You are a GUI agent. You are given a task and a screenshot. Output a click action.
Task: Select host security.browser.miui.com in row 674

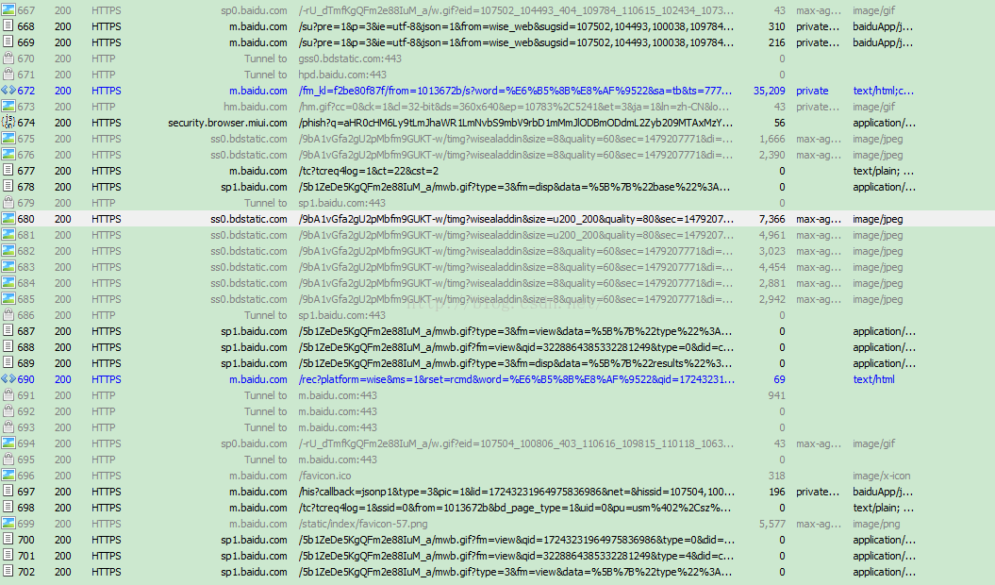pyautogui.click(x=227, y=123)
